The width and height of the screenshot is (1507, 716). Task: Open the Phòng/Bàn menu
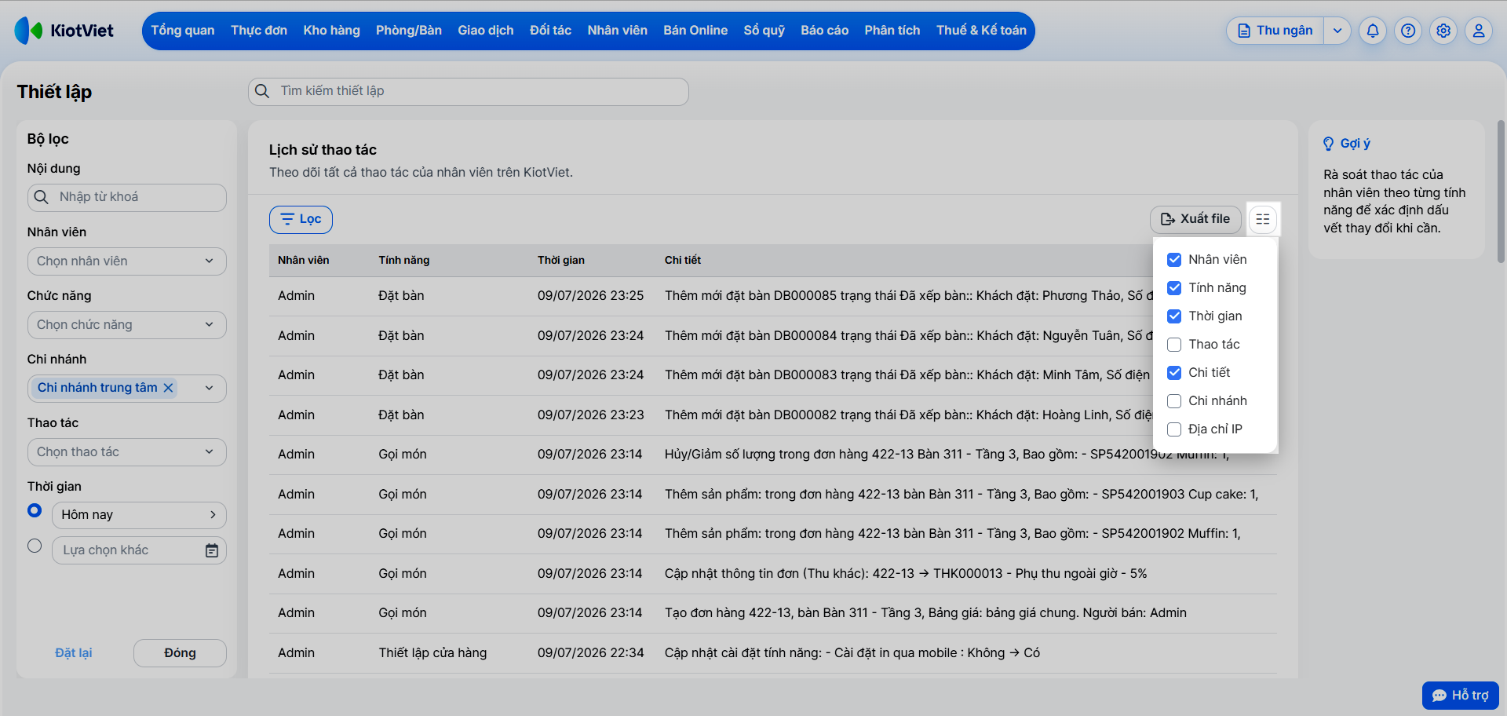pyautogui.click(x=409, y=31)
